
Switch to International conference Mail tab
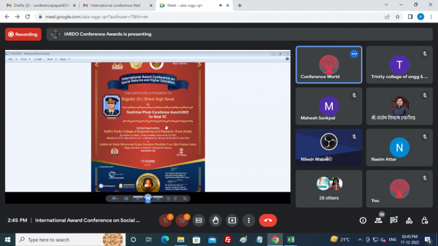click(115, 5)
